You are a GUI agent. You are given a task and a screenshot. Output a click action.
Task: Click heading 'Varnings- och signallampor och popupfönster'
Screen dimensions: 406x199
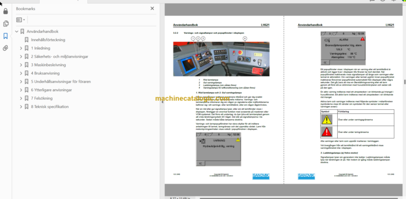click(214, 33)
